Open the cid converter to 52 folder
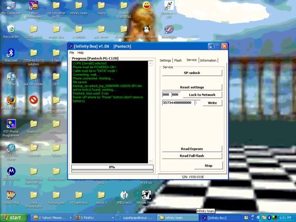This screenshot has height=222, width=296. click(x=56, y=10)
